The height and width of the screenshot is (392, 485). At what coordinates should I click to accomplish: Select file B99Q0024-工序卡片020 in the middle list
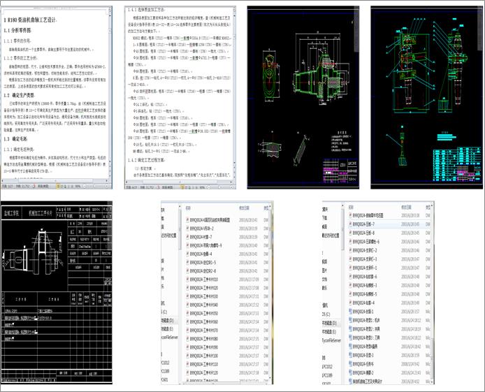click(203, 288)
